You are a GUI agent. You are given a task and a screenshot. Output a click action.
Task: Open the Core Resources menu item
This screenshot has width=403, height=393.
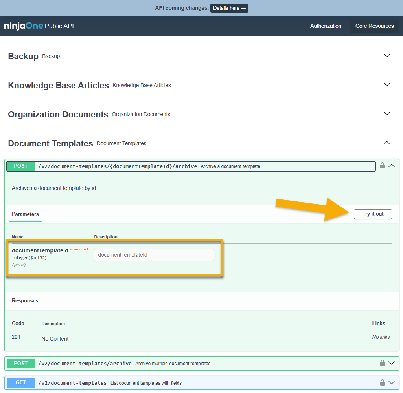(374, 26)
